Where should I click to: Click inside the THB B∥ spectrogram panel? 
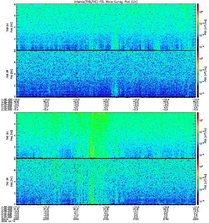106,74
